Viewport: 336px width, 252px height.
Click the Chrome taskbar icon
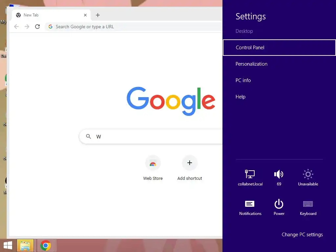click(46, 245)
